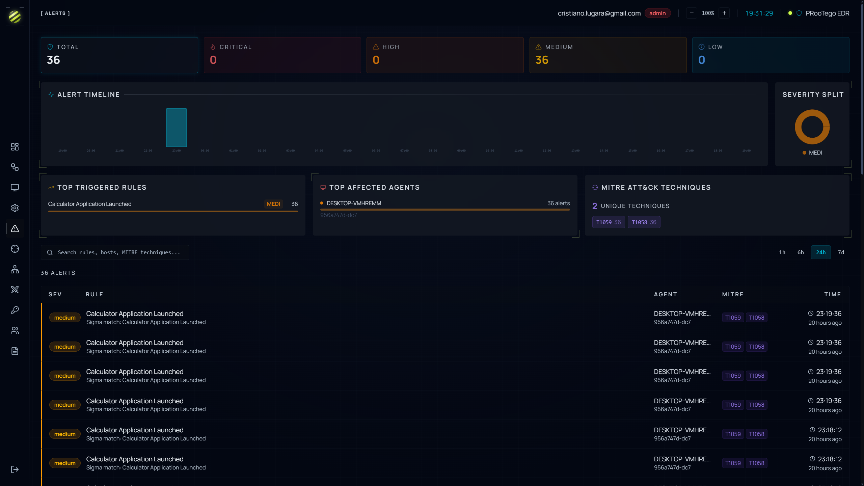Enable the 7d time range filter
Viewport: 864px width, 486px height.
pyautogui.click(x=841, y=252)
